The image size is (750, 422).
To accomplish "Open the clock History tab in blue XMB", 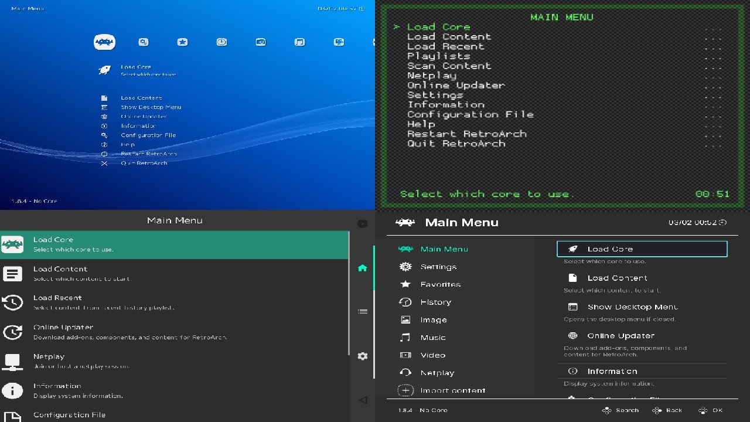I will click(x=221, y=42).
